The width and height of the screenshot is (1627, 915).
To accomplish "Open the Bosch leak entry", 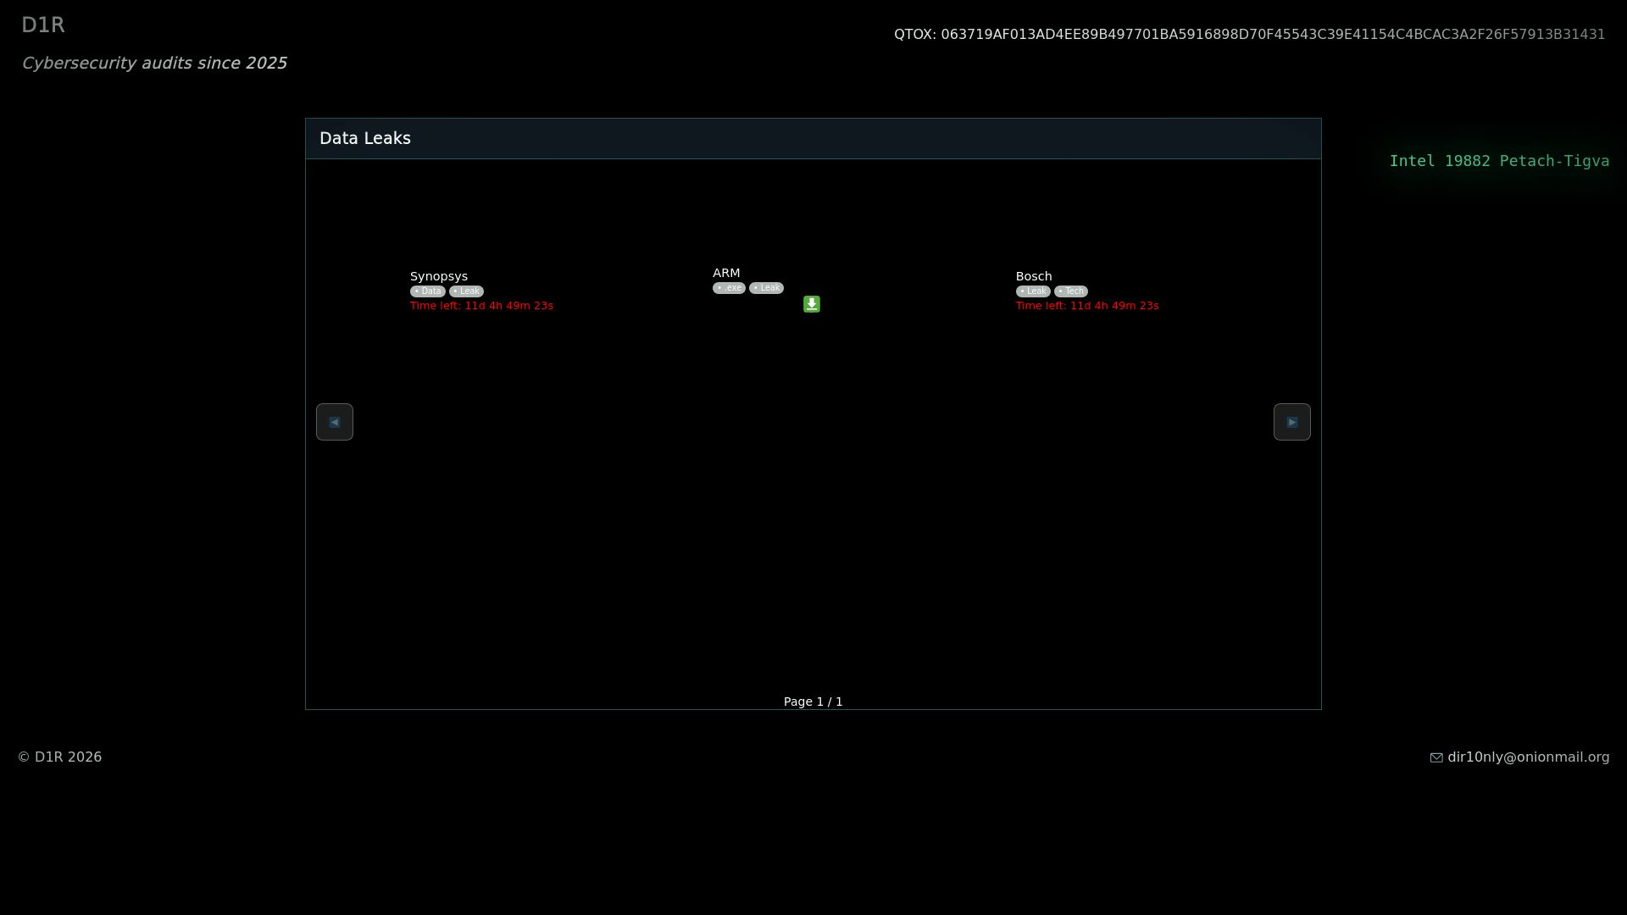I will pos(1034,276).
